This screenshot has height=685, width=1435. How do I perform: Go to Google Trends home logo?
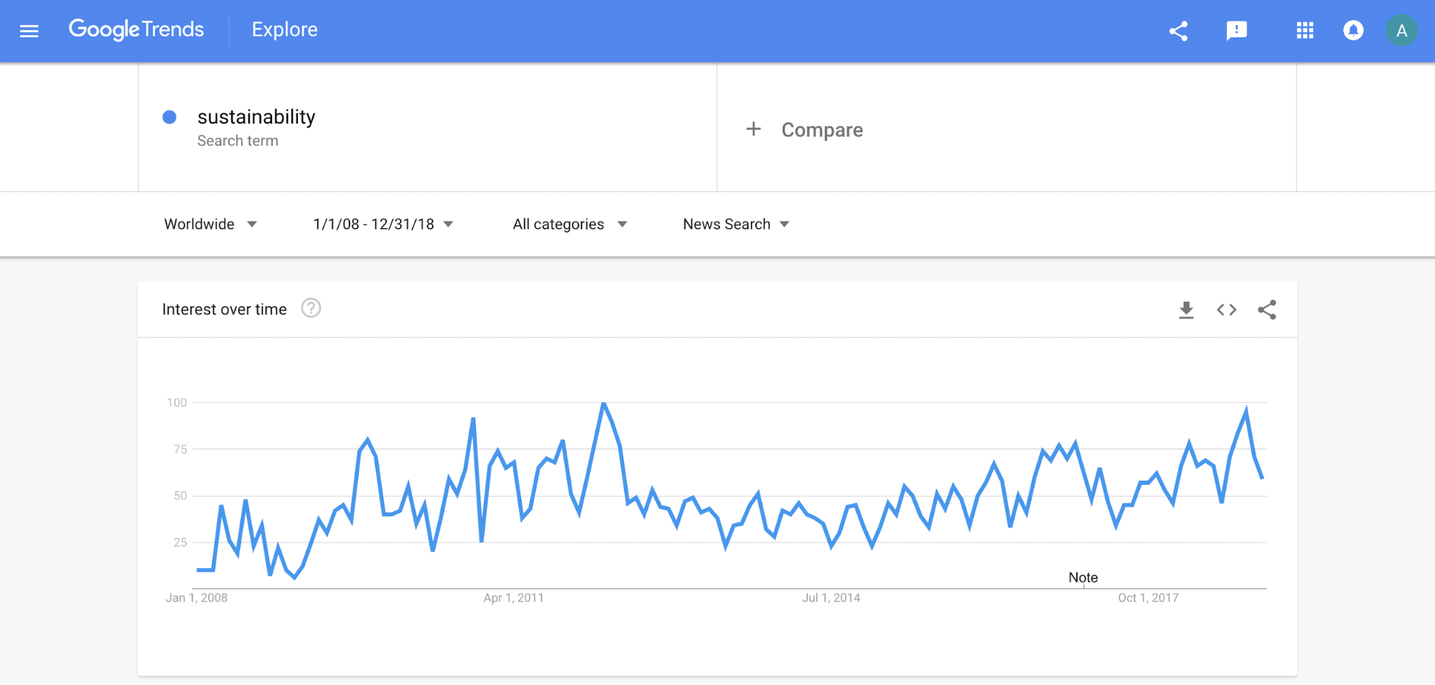136,29
